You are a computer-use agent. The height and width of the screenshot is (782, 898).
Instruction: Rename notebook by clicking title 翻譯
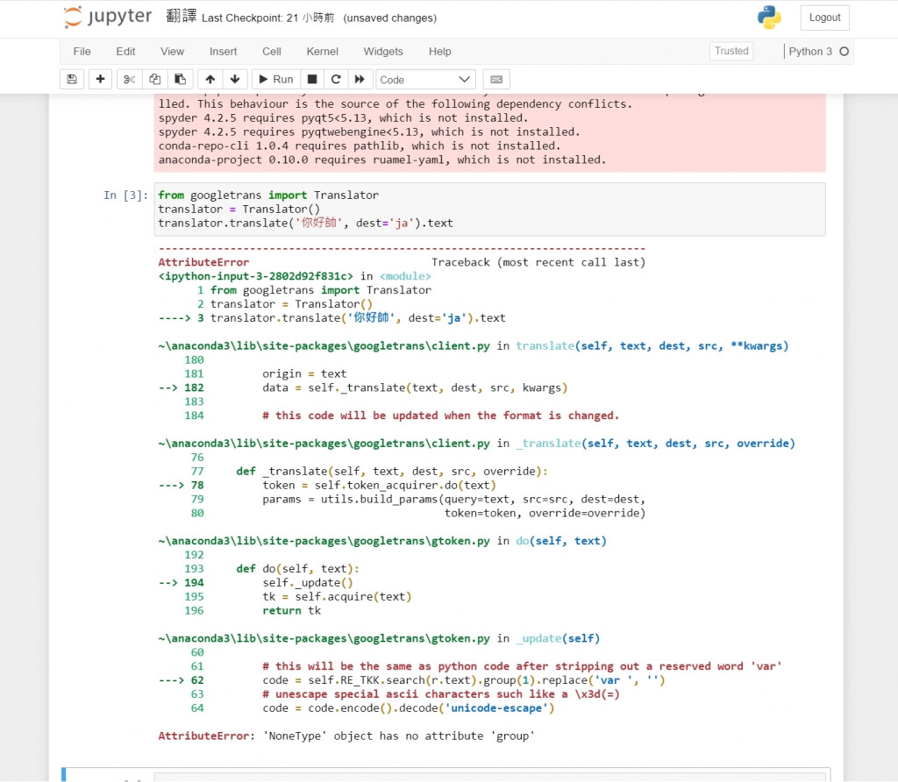pyautogui.click(x=182, y=17)
